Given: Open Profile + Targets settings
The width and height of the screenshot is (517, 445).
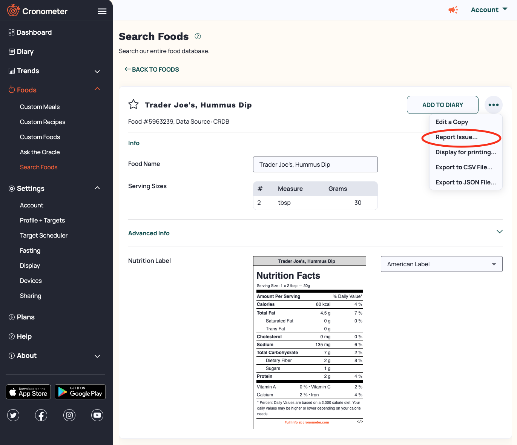Looking at the screenshot, I should (x=42, y=220).
